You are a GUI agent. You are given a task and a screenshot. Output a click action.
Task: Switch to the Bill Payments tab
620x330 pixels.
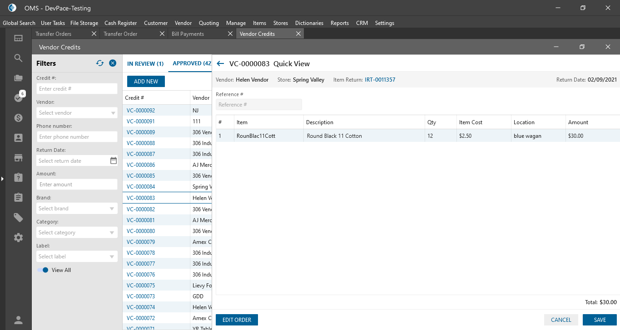coord(188,34)
